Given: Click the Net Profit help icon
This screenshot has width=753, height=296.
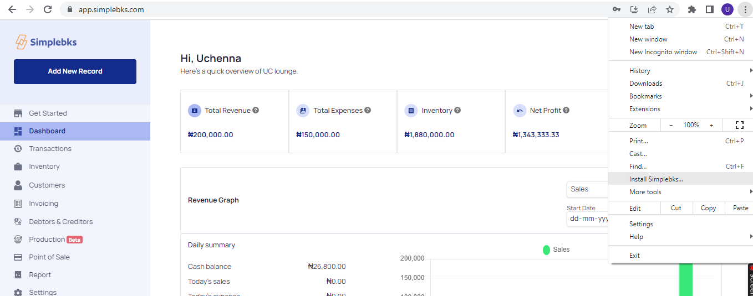Looking at the screenshot, I should (566, 110).
